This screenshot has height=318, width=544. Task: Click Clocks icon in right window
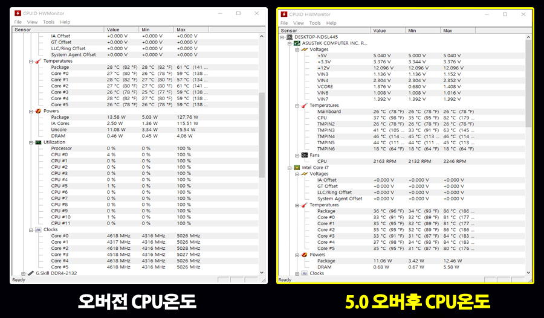[x=305, y=273]
